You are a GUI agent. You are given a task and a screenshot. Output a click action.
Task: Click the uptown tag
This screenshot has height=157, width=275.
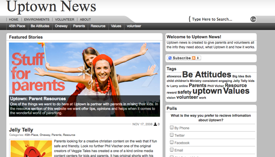[207, 91]
